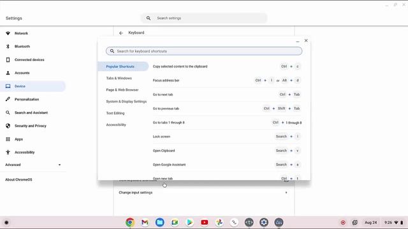Image resolution: width=408 pixels, height=229 pixels.
Task: Open About ChromeOS page
Action: (18, 179)
